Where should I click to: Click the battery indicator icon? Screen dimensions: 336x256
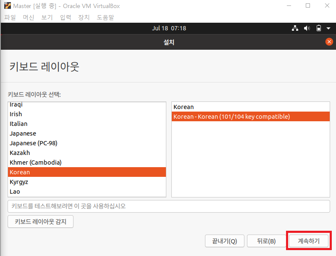319,28
